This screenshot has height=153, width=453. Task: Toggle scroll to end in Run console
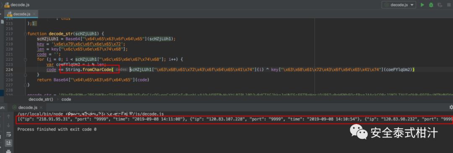[8, 143]
